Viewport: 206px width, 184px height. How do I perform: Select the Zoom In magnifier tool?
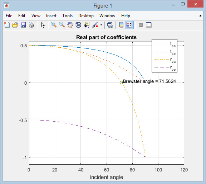point(54,25)
